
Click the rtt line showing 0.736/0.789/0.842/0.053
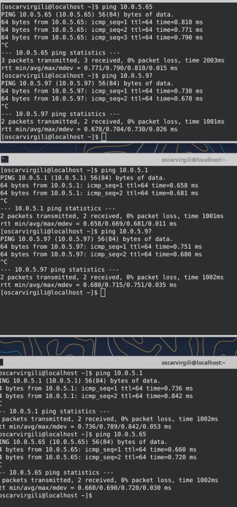[86, 427]
